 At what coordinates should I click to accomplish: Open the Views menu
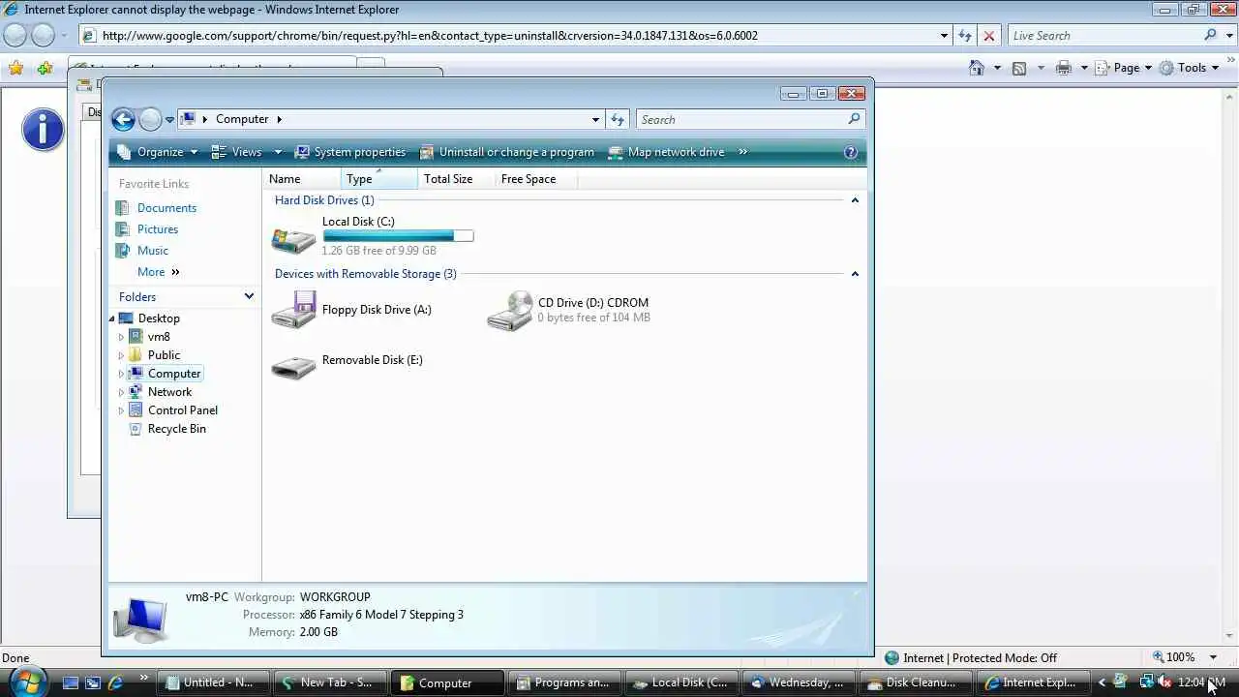246,152
